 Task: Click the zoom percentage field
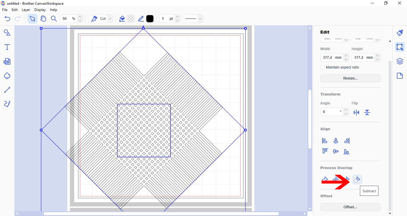point(69,19)
